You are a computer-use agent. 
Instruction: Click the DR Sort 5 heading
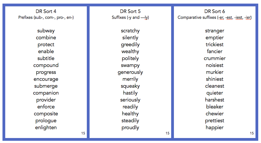[x=130, y=11]
